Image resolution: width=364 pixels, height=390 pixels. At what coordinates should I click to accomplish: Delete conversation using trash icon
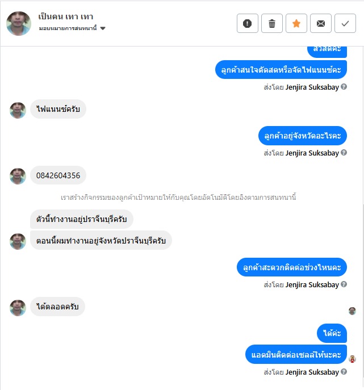[x=271, y=24]
